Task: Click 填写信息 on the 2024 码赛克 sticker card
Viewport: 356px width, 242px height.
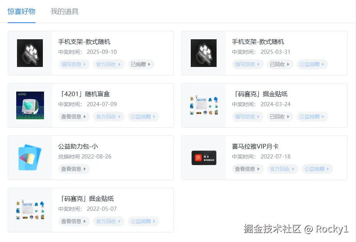Action: (x=247, y=117)
